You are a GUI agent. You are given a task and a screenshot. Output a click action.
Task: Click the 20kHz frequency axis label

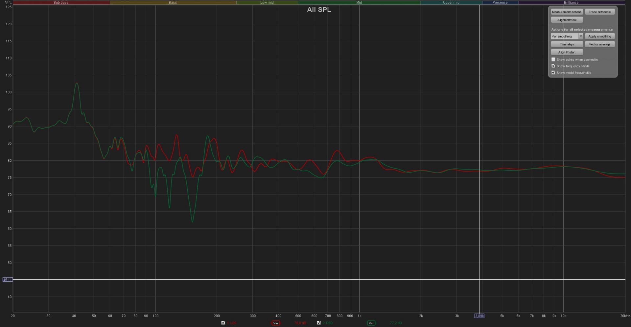(625, 316)
